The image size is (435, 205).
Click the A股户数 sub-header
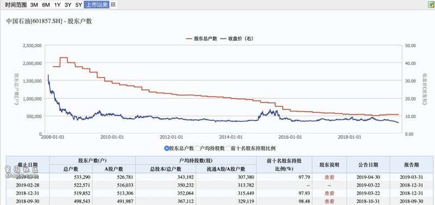(x=114, y=169)
